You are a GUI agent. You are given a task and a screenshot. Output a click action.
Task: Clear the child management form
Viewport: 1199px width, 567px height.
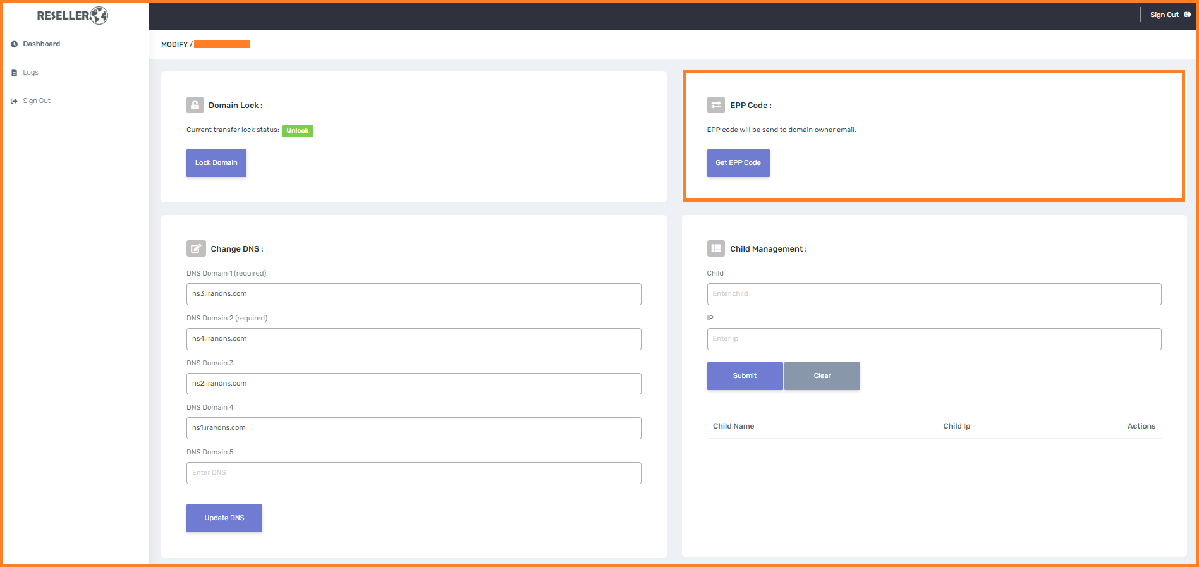click(822, 376)
